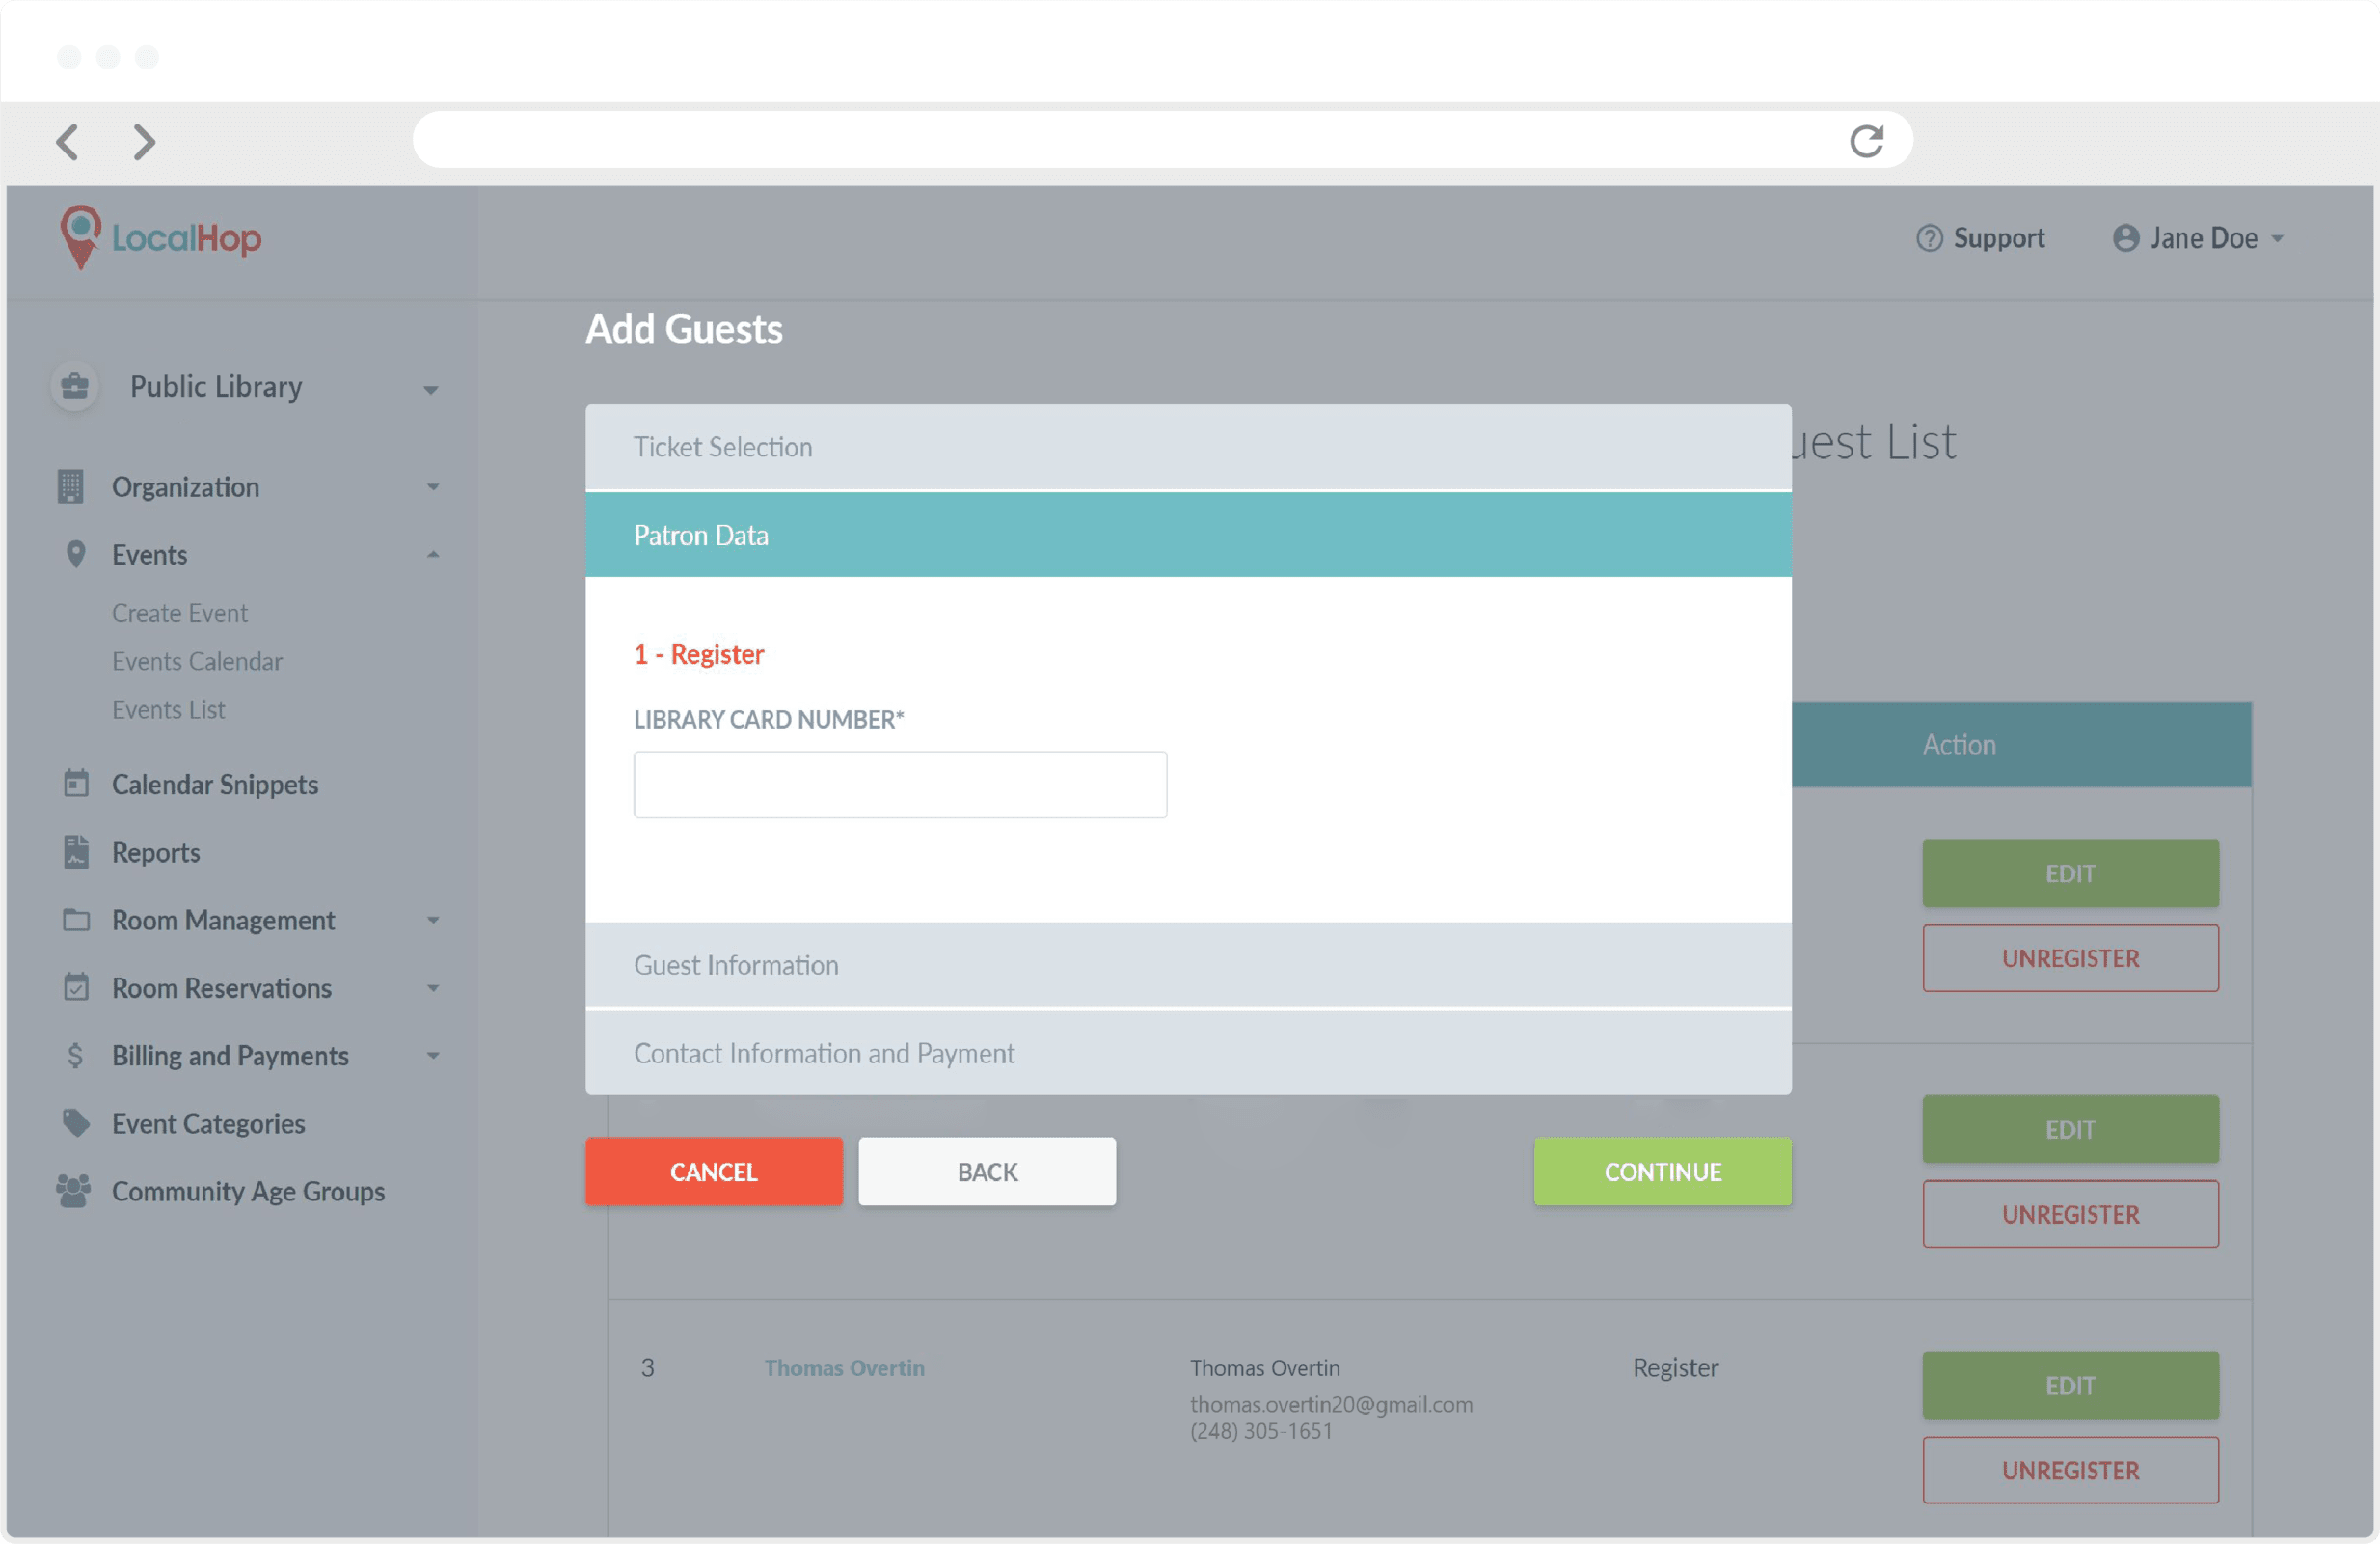Viewport: 2380px width, 1544px height.
Task: Click the Calendar Snippets calendar icon
Action: (76, 784)
